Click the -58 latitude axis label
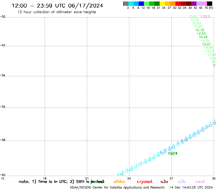This screenshot has height=190, width=216. click(3, 140)
